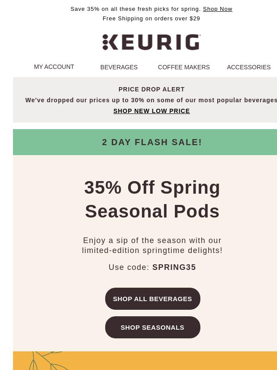
Task: Click the Shop Seasonals button
Action: tap(153, 328)
